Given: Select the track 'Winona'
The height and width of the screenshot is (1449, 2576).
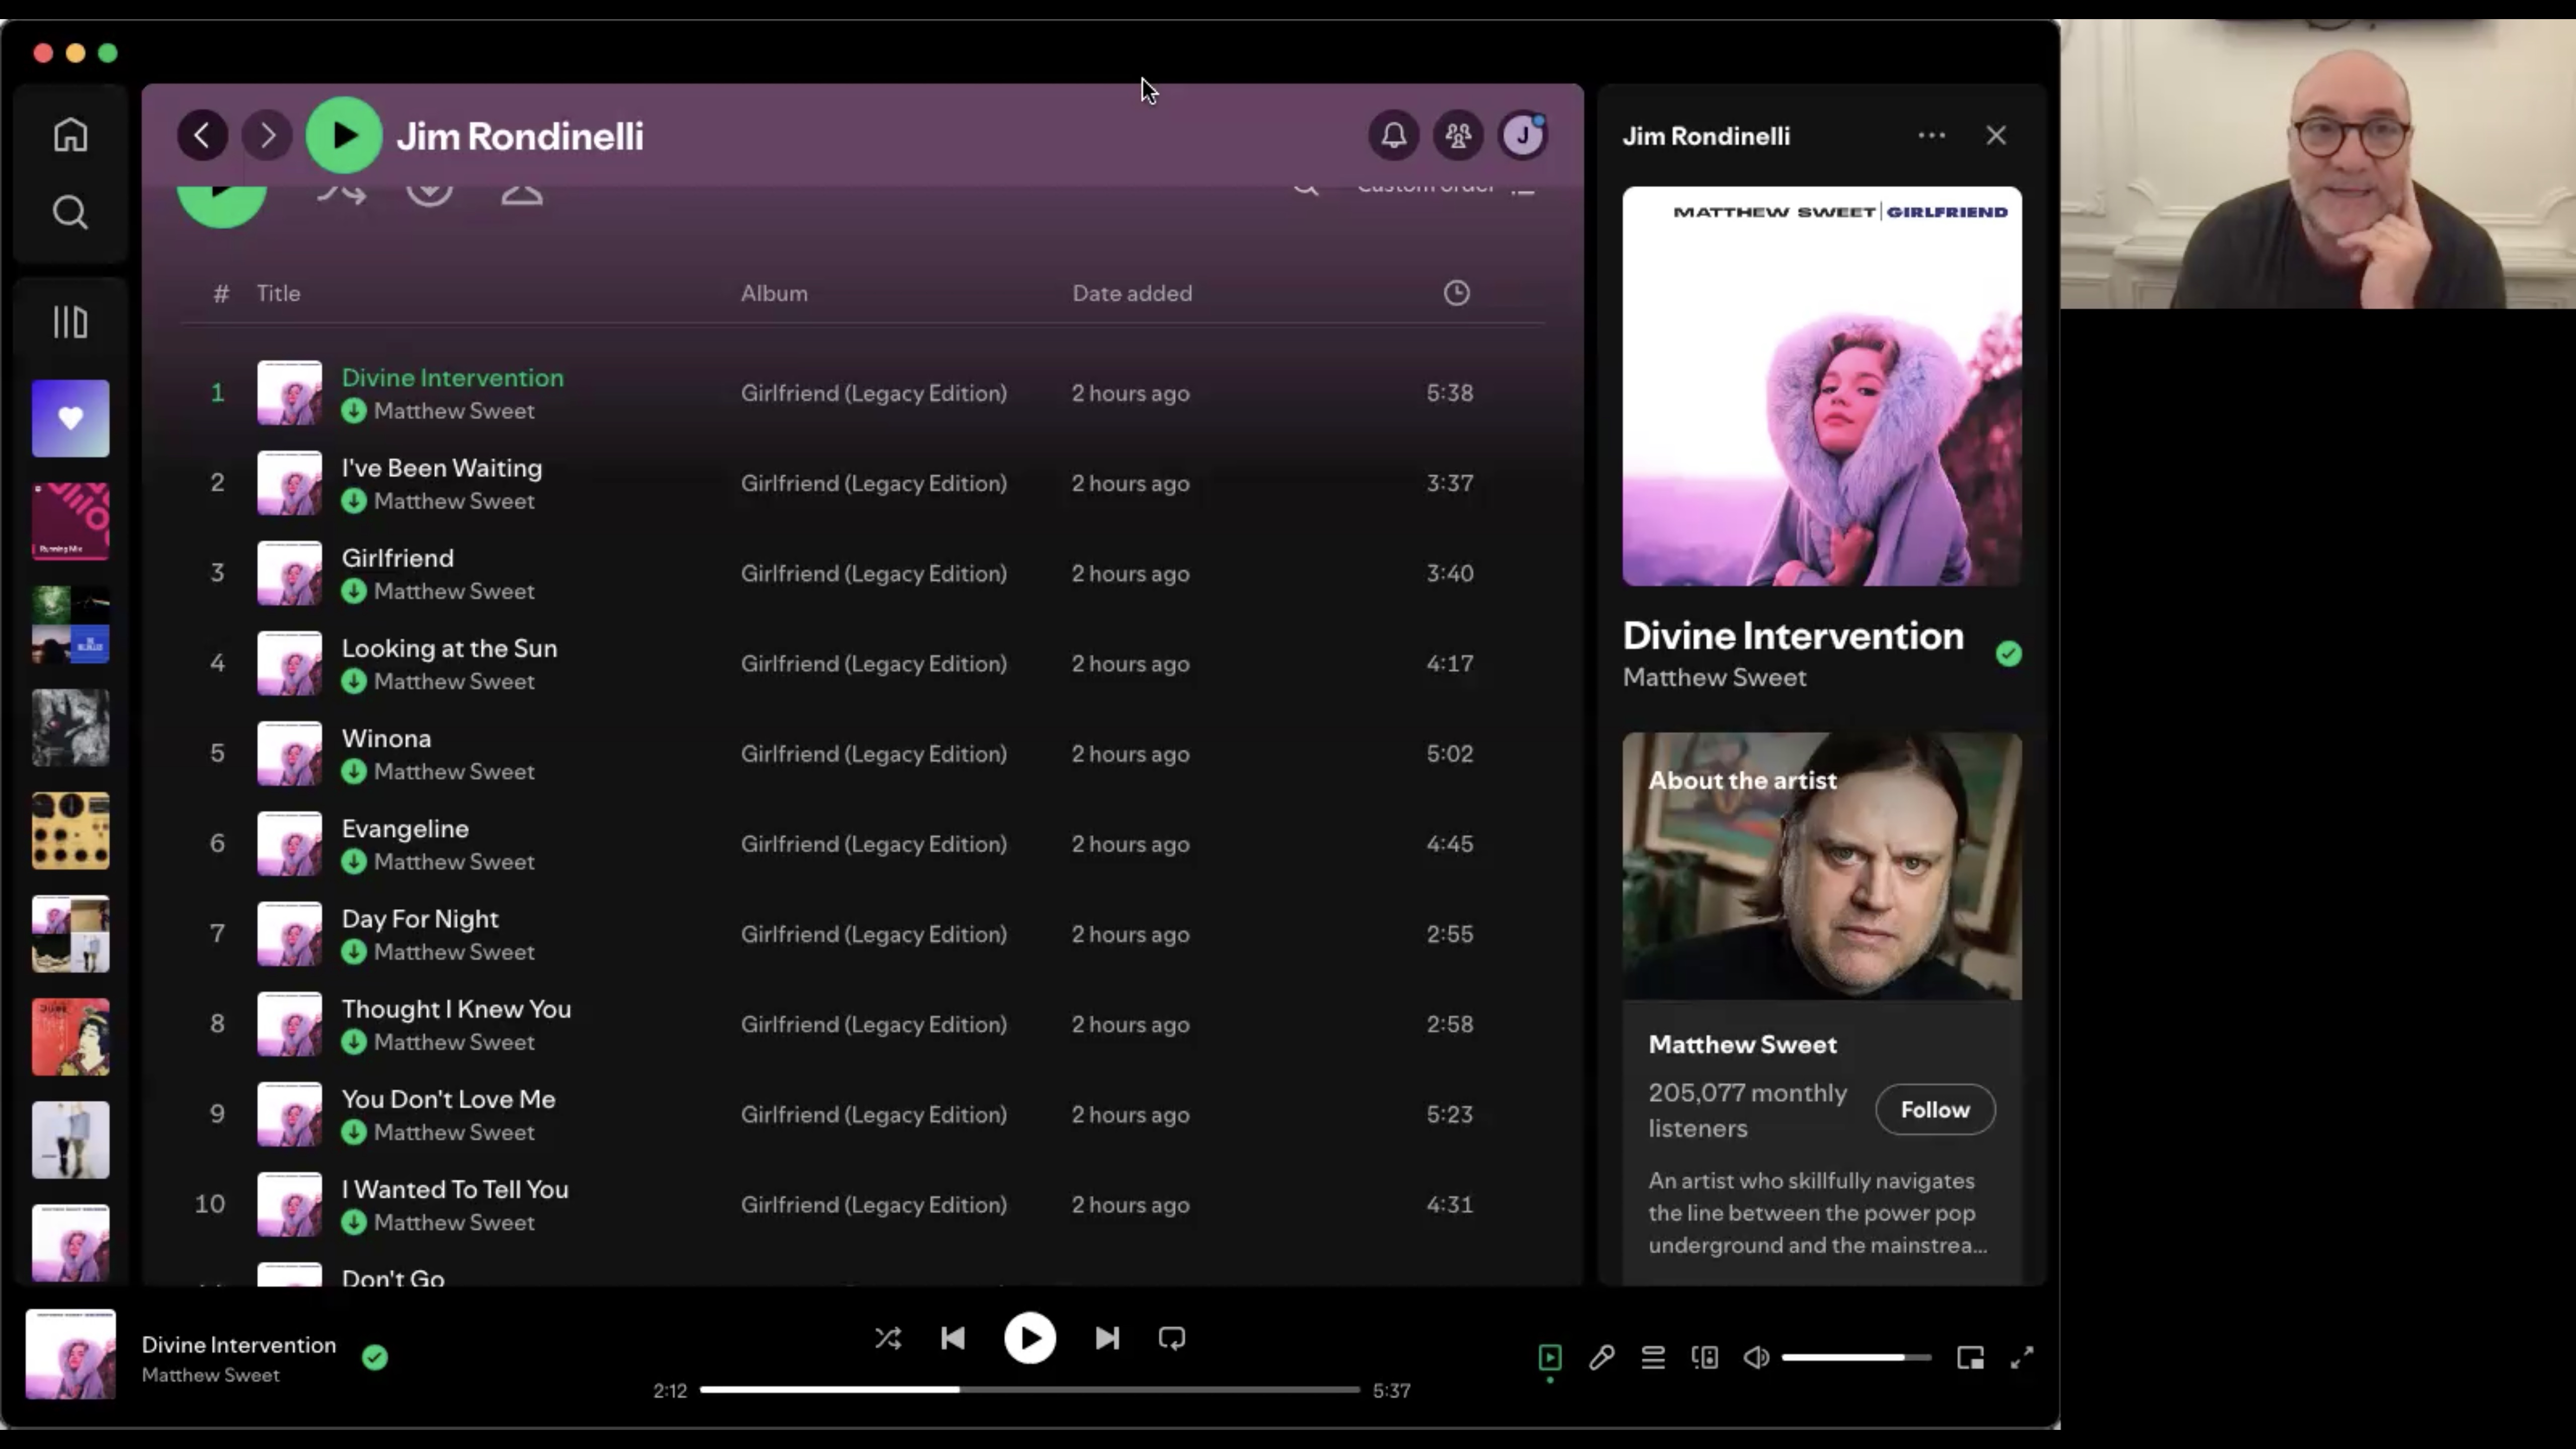Looking at the screenshot, I should [386, 738].
